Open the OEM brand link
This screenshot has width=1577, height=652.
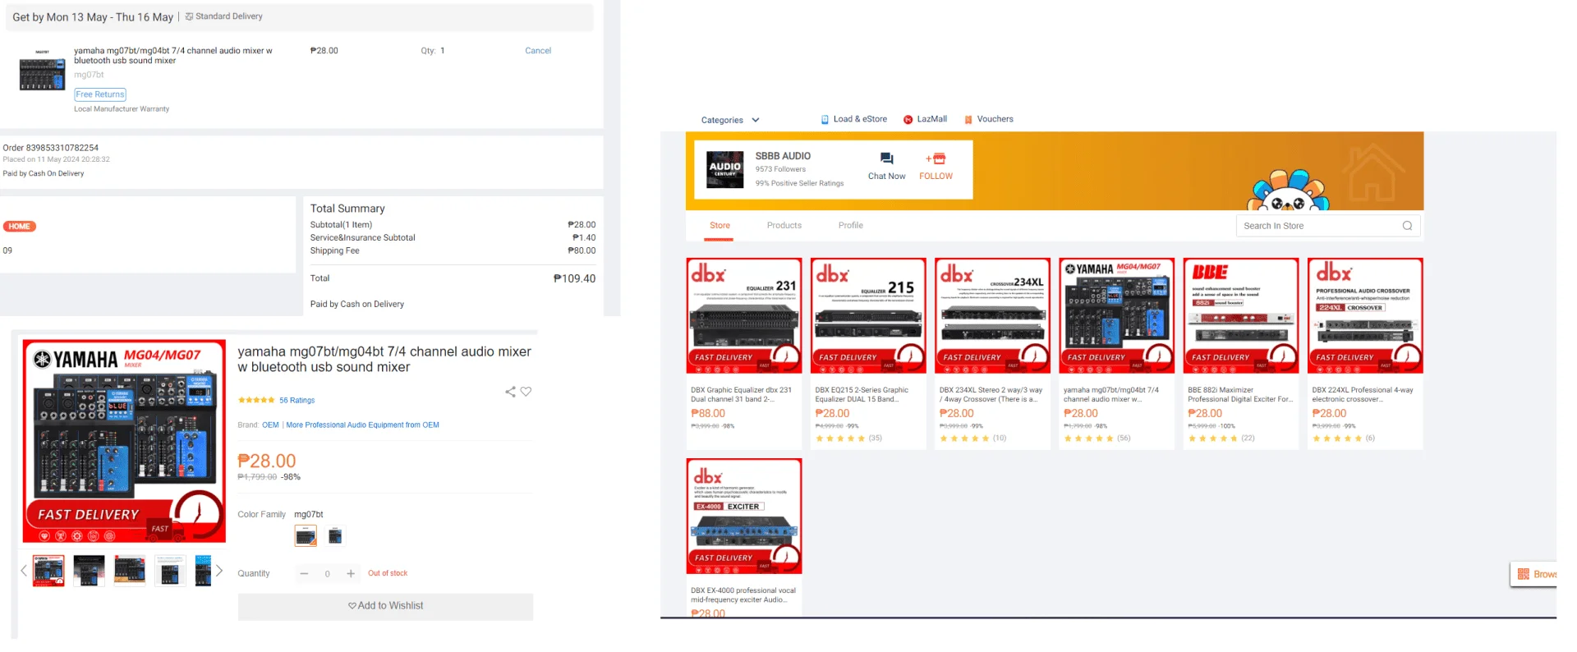[271, 425]
